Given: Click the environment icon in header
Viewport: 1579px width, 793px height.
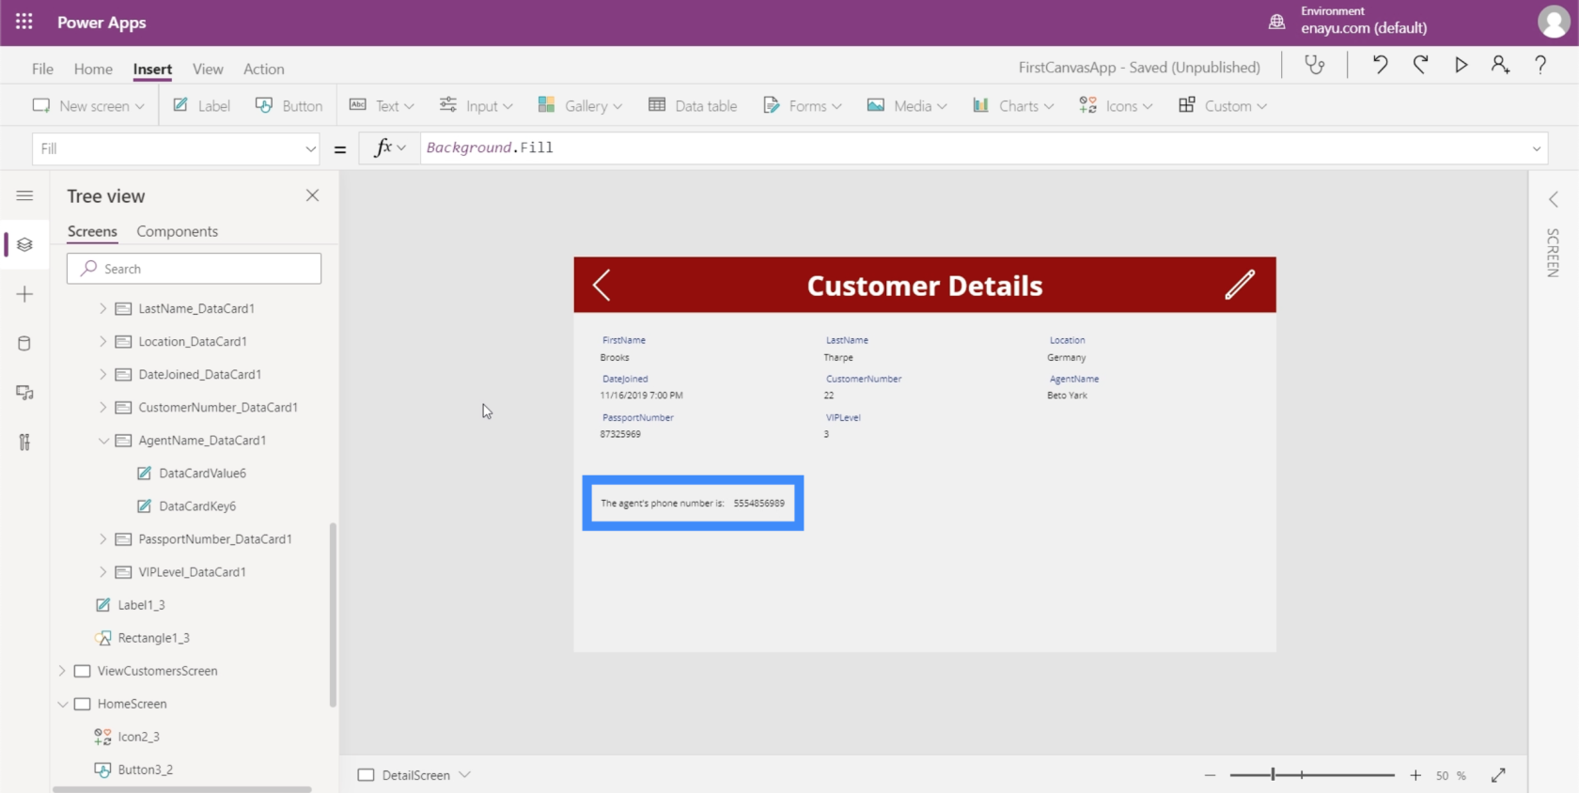Looking at the screenshot, I should (x=1276, y=22).
